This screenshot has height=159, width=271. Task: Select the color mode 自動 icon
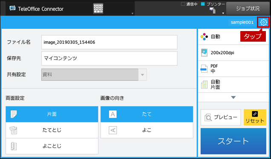204,37
